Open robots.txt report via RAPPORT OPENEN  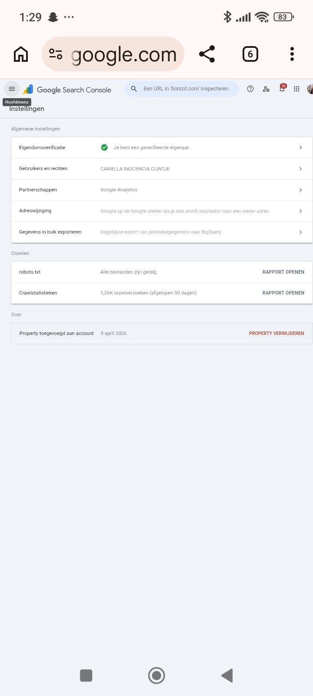[283, 272]
